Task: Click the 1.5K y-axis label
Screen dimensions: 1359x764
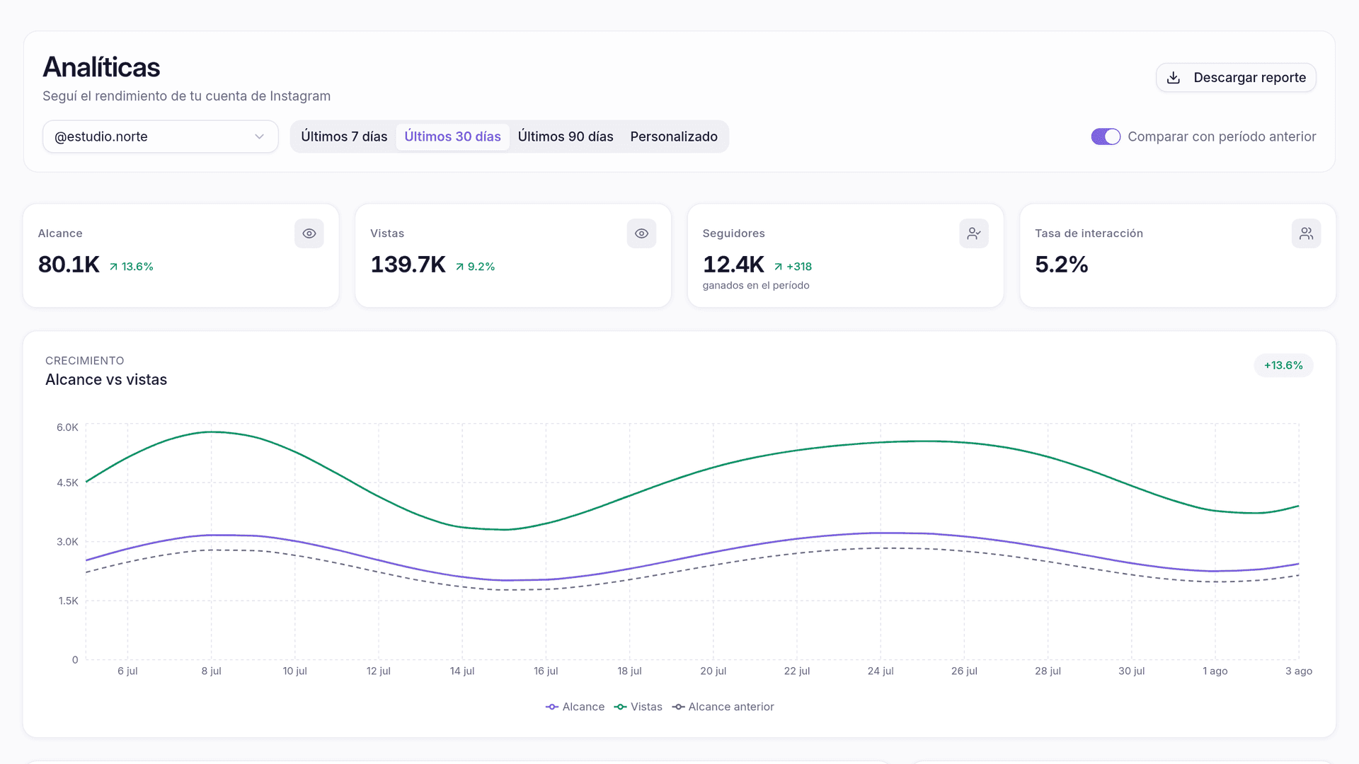Action: (68, 601)
